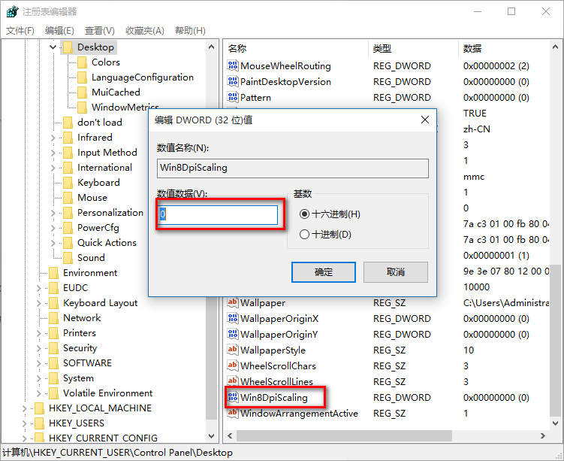Screen dimensions: 564x461
Task: Select the Pattern DWORD icon
Action: coord(233,97)
